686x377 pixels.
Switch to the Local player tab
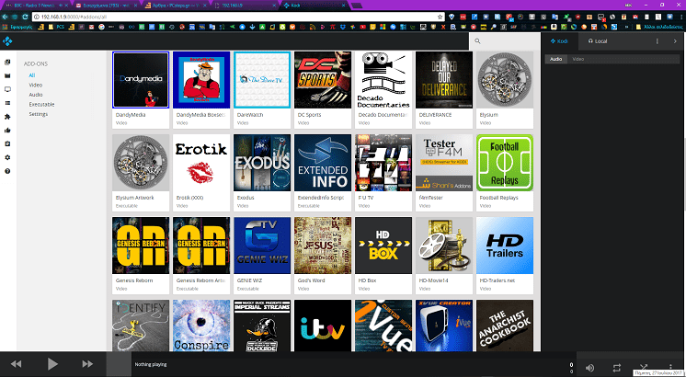tap(598, 41)
